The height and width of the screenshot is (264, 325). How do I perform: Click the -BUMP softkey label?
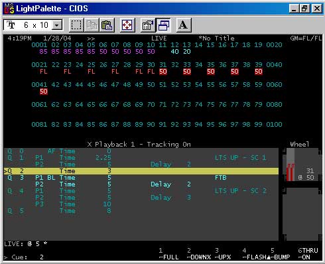click(281, 257)
